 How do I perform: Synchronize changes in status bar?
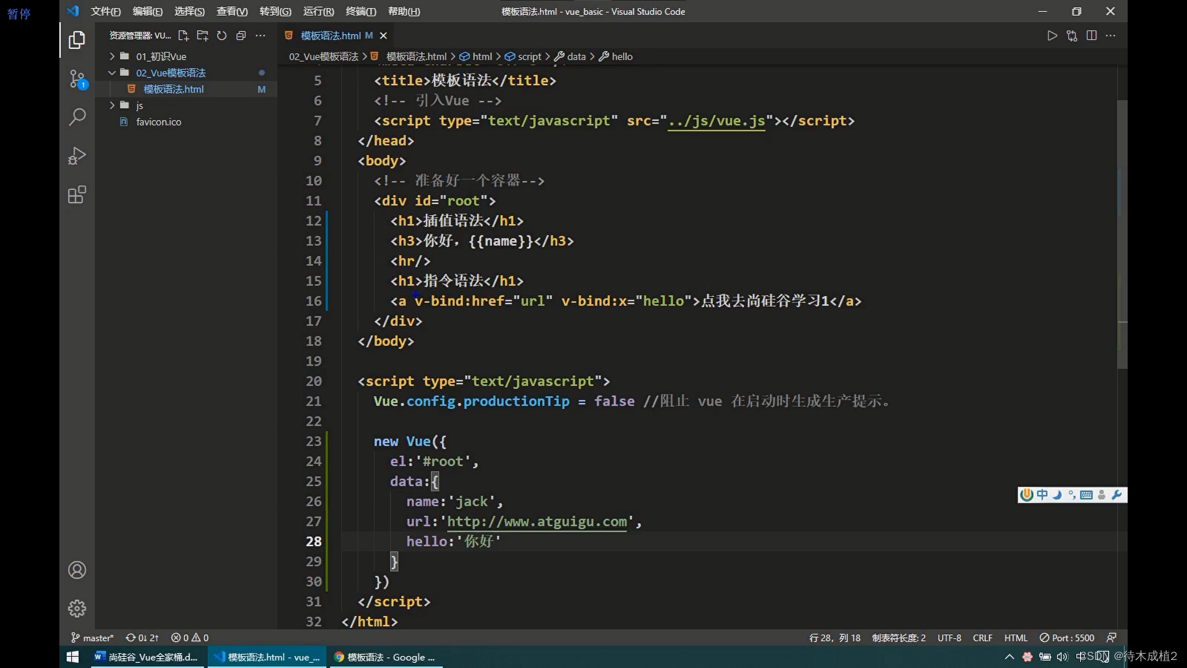[142, 638]
